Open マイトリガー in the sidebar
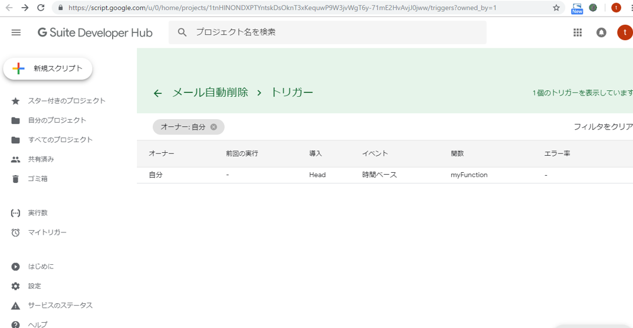The image size is (633, 328). coord(48,232)
